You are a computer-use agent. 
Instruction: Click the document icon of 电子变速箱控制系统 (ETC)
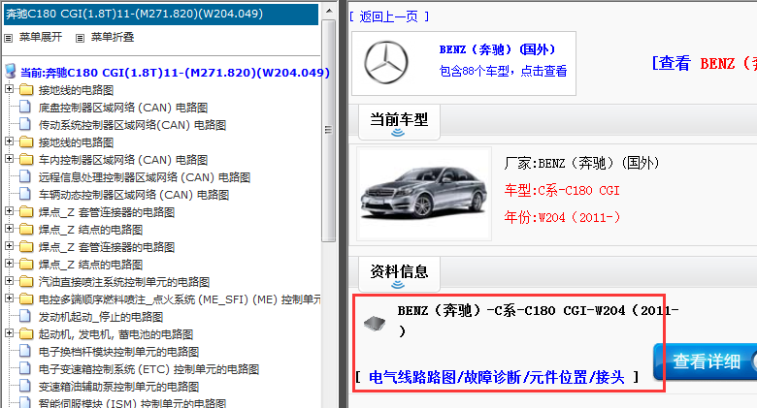pyautogui.click(x=24, y=369)
